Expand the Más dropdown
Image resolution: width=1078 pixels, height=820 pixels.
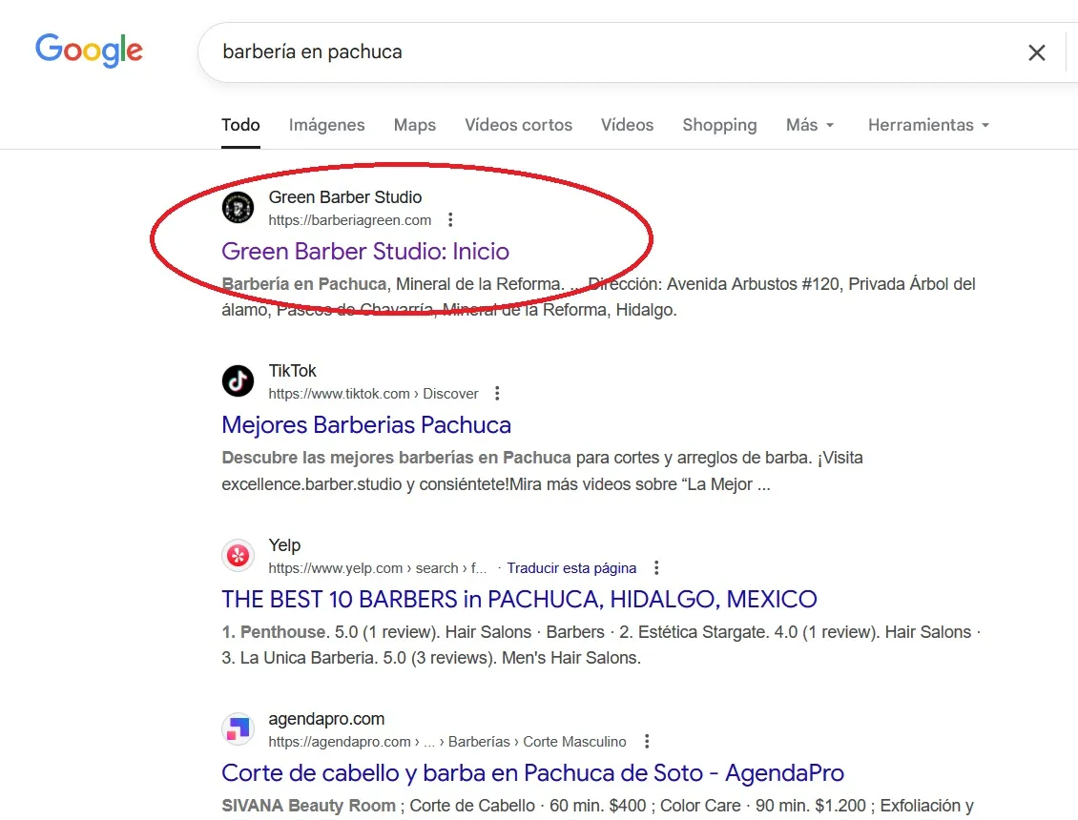click(x=810, y=125)
